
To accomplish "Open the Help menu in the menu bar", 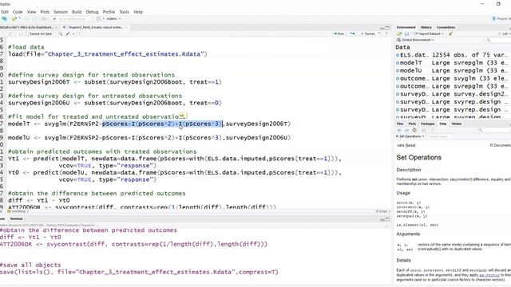I will (x=138, y=12).
